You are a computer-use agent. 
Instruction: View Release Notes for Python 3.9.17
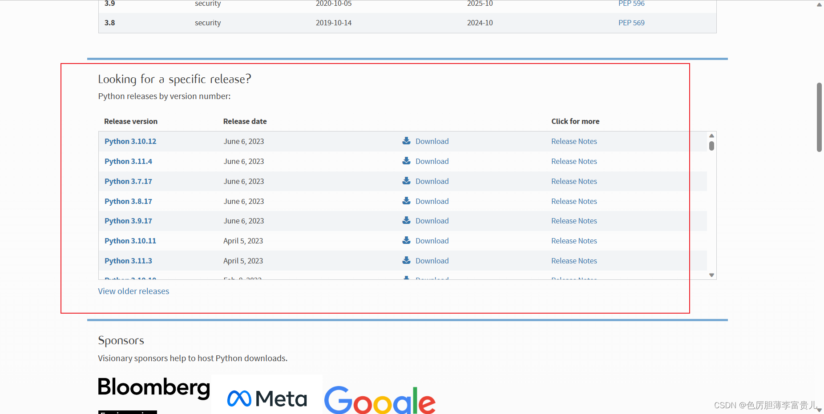point(574,221)
